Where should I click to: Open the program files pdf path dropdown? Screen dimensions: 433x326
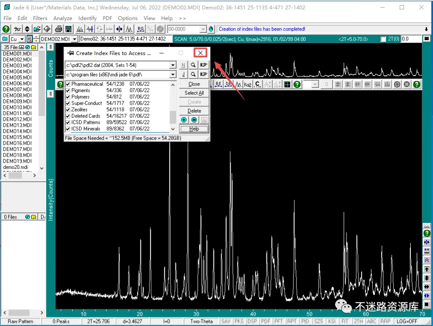173,75
